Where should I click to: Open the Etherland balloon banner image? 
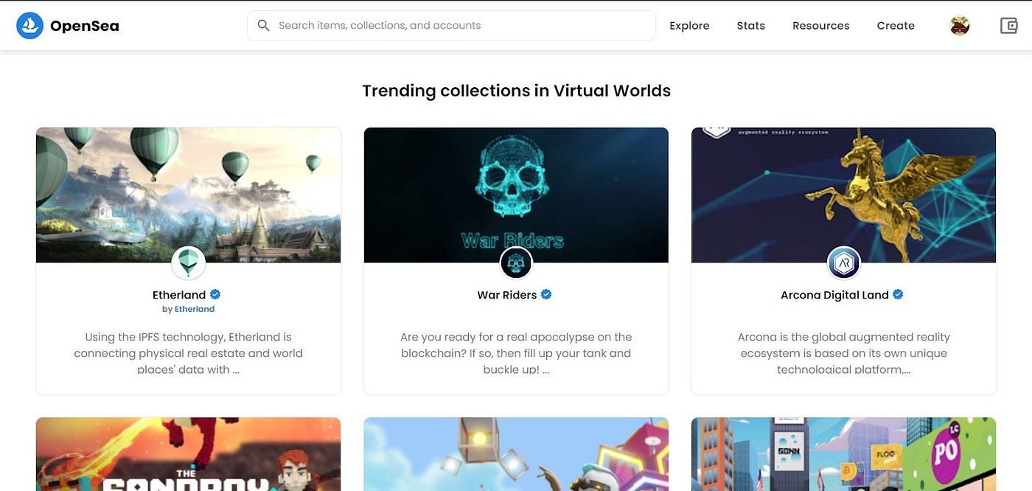tap(188, 195)
